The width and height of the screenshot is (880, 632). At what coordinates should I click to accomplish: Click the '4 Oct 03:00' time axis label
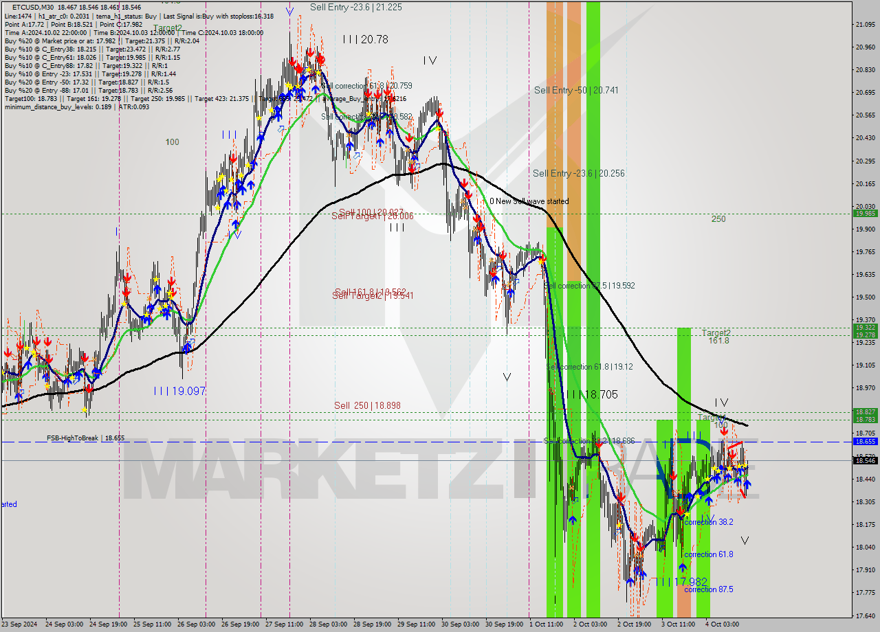point(722,624)
